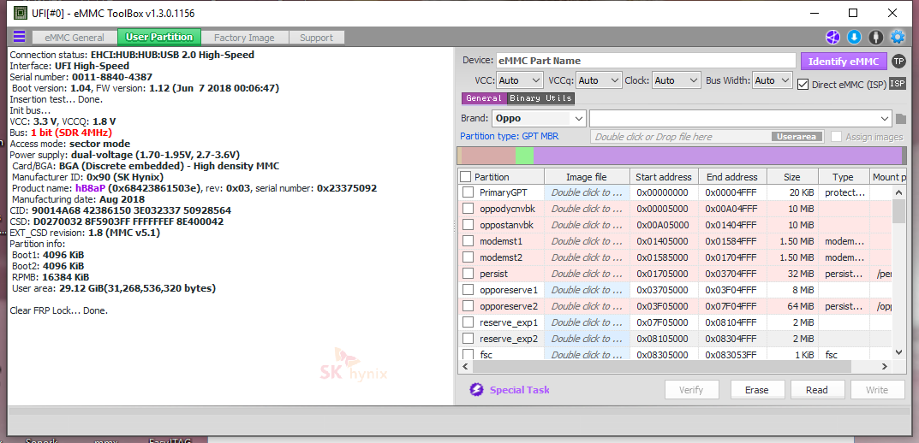
Task: Click the green segment in partition map
Action: 524,156
